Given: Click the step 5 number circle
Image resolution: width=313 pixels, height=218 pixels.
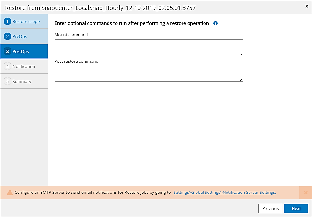Looking at the screenshot, I should (x=7, y=82).
